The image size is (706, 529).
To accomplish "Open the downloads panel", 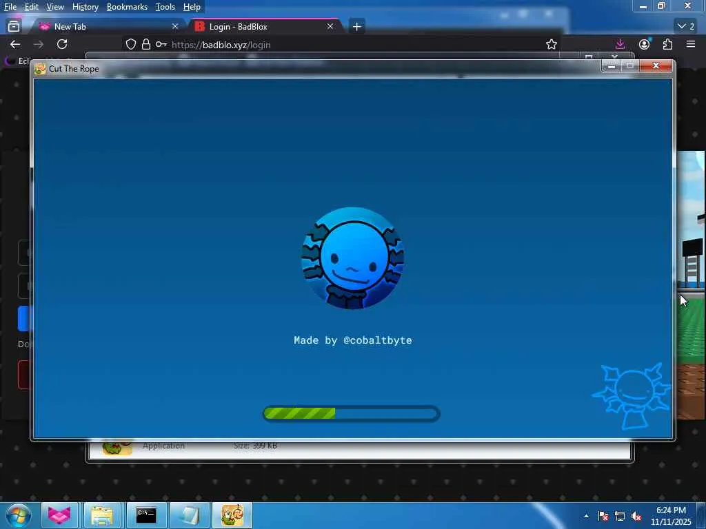I will coord(620,44).
